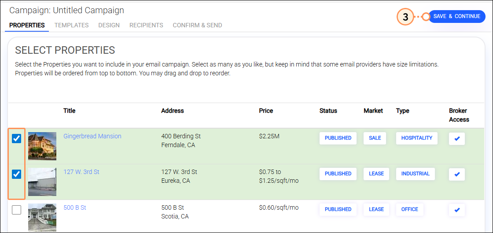Screen dimensions: 493x233
Task: Click the Save & Continue button
Action: coord(456,16)
